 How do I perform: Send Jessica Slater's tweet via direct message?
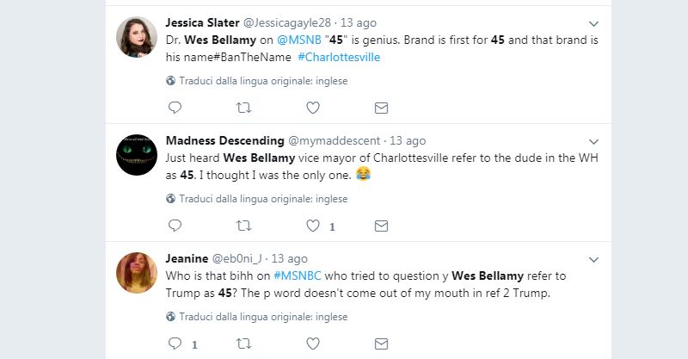tap(381, 108)
